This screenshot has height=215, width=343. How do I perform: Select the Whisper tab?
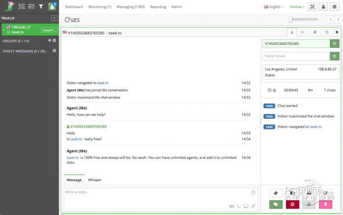95,180
